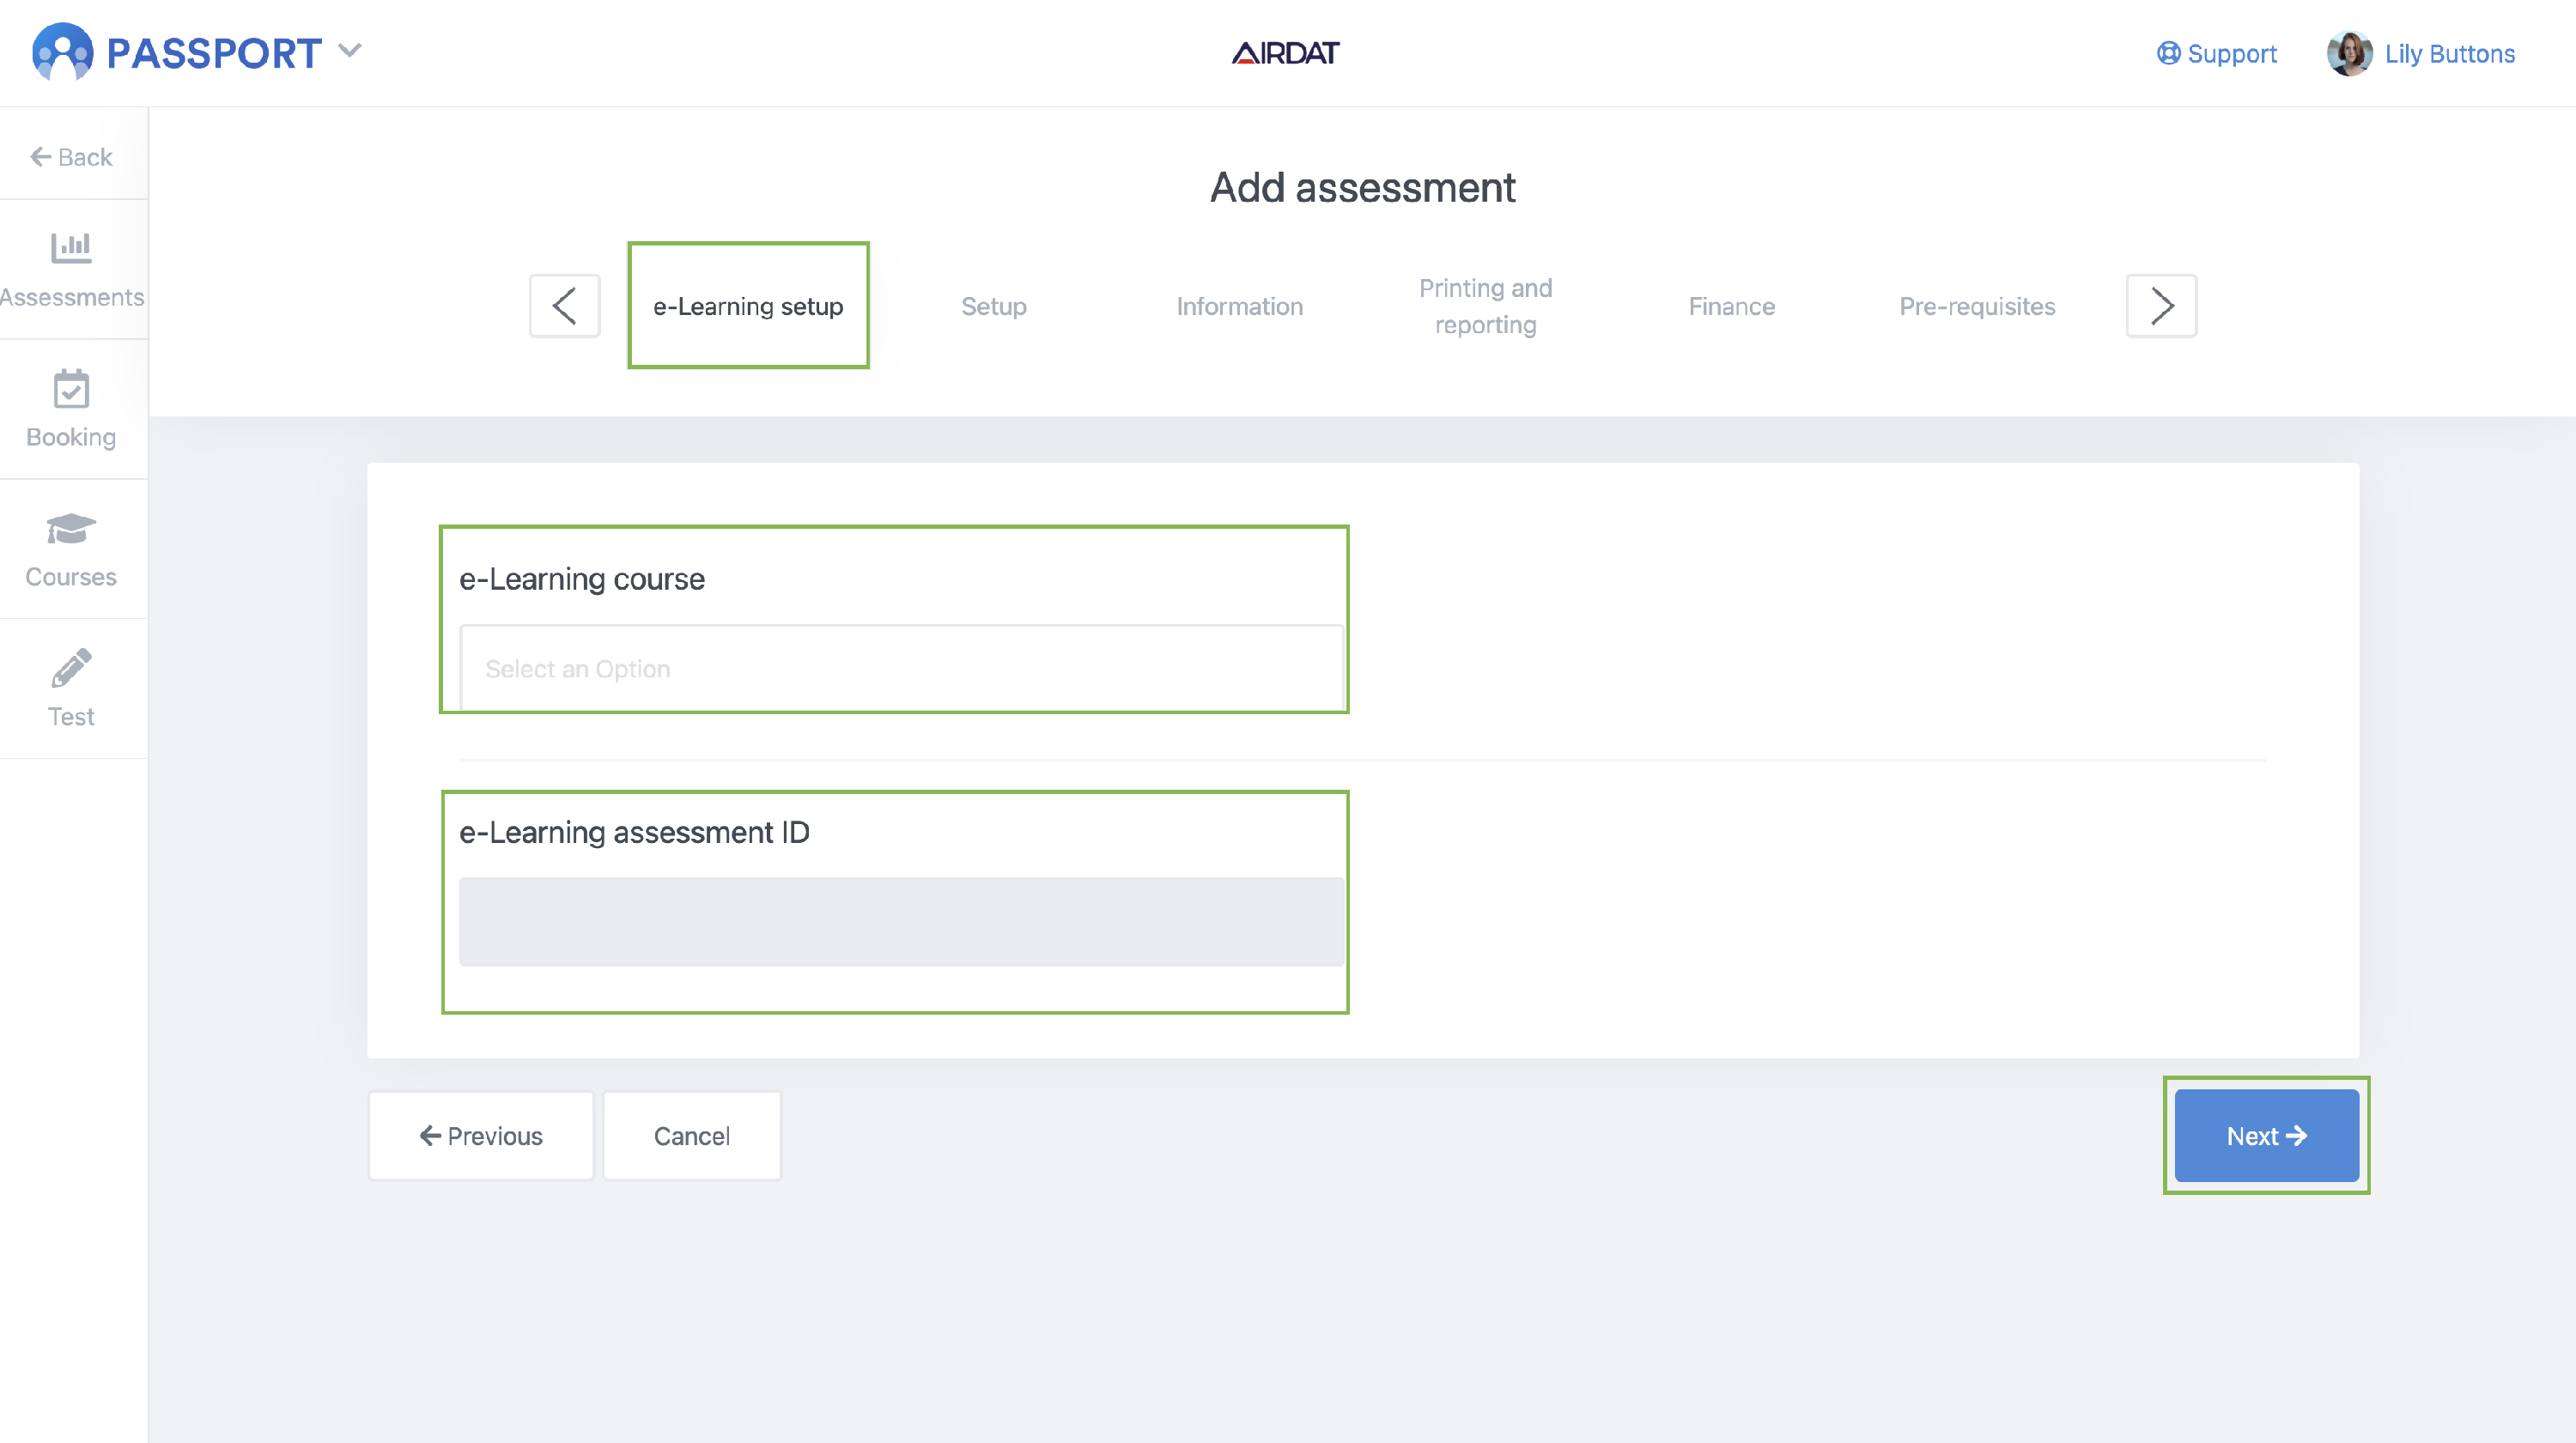Switch to the Pre-requisites tab
This screenshot has width=2576, height=1443.
1977,306
